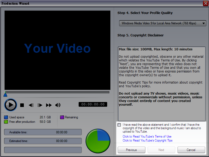
Task: Click the volume speaker icon
Action: pyautogui.click(x=58, y=105)
